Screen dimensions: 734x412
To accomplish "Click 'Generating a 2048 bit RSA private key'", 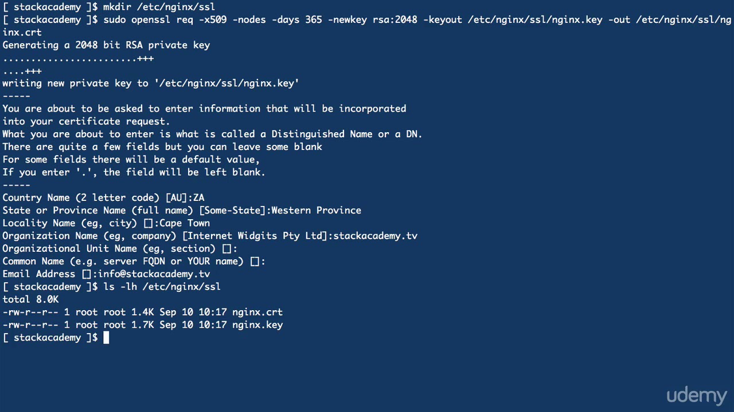I will (106, 45).
